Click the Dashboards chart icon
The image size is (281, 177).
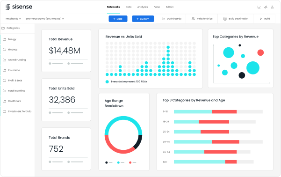(163, 19)
